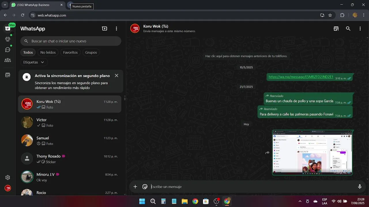Screen dimensions: 369x207
Task: Forward the screenshot image message
Action: tap(267, 153)
